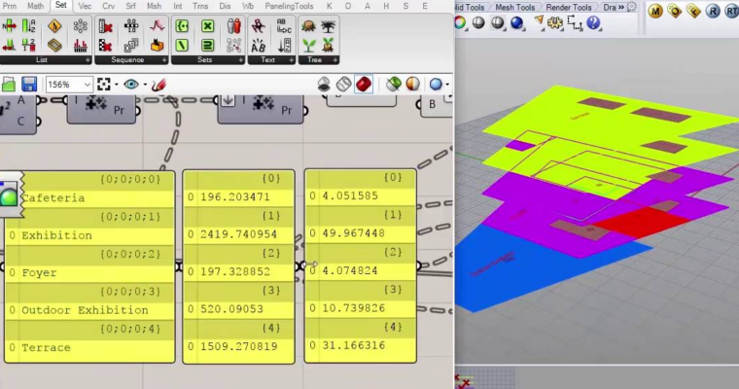This screenshot has height=389, width=739.
Task: Show more Rhino toolbar tabs chevron
Action: 621,7
